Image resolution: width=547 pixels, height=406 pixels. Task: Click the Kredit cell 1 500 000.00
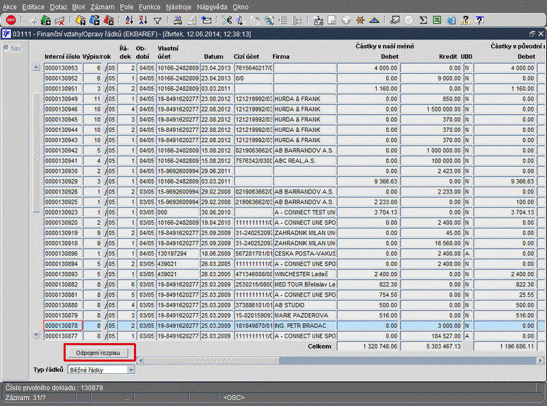(431, 109)
